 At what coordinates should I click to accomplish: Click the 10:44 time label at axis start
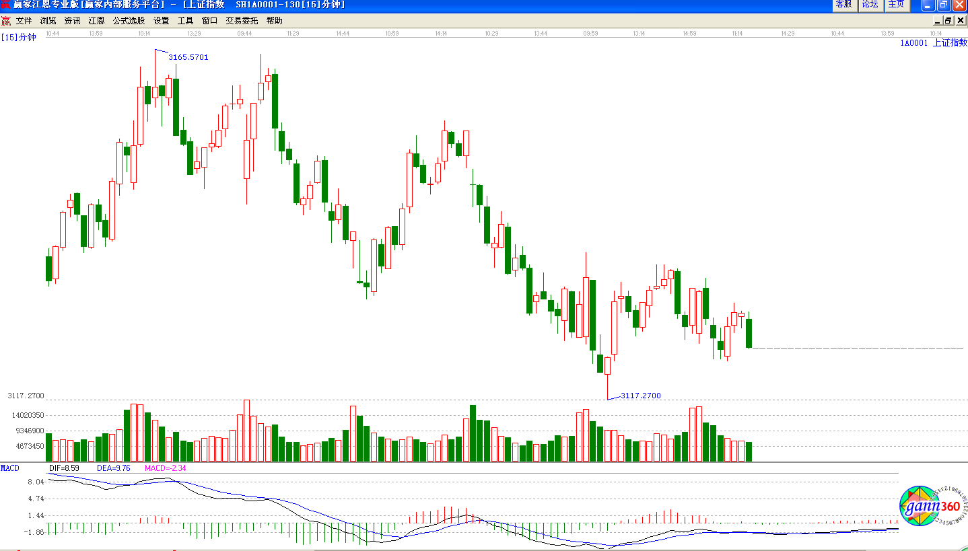(53, 33)
